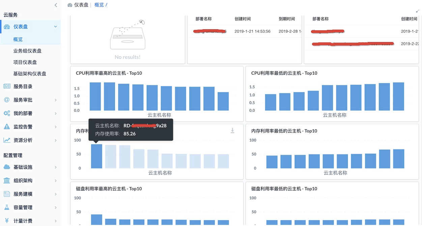
Task: Click the rightmost bar in 内存利用率最低 chart
Action: pyautogui.click(x=398, y=159)
